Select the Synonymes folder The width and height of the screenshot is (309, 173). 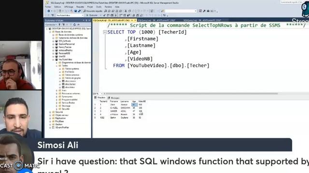point(67,97)
